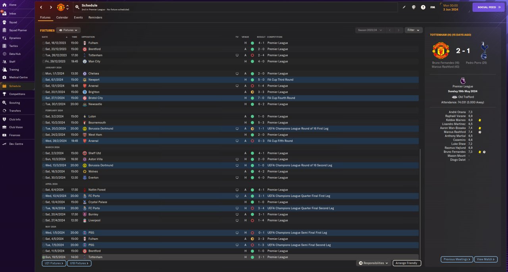Viewport: 508px width, 272px height.
Task: Click the Previous Meetings button
Action: [457, 259]
